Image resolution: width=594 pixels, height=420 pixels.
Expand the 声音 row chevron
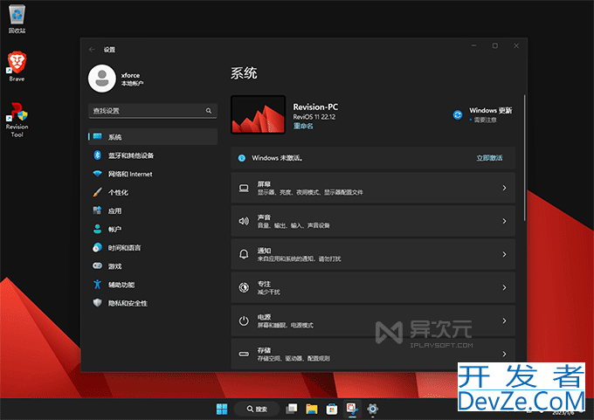[x=504, y=221]
